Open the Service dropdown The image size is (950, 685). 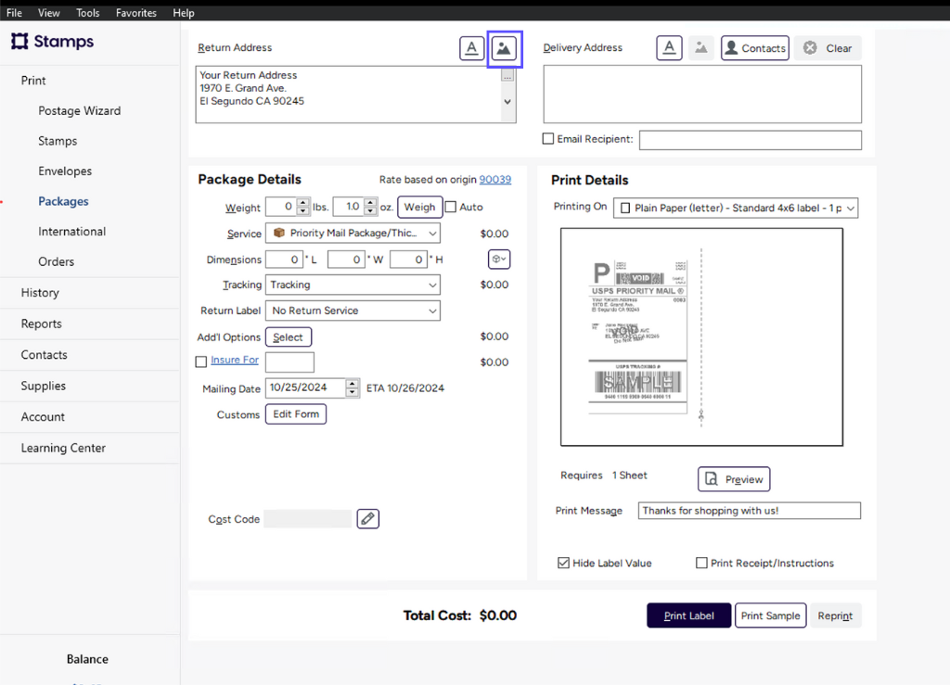click(353, 233)
